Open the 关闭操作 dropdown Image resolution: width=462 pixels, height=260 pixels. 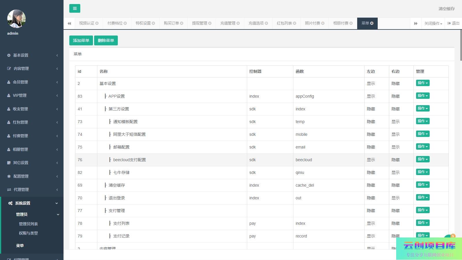tap(433, 23)
